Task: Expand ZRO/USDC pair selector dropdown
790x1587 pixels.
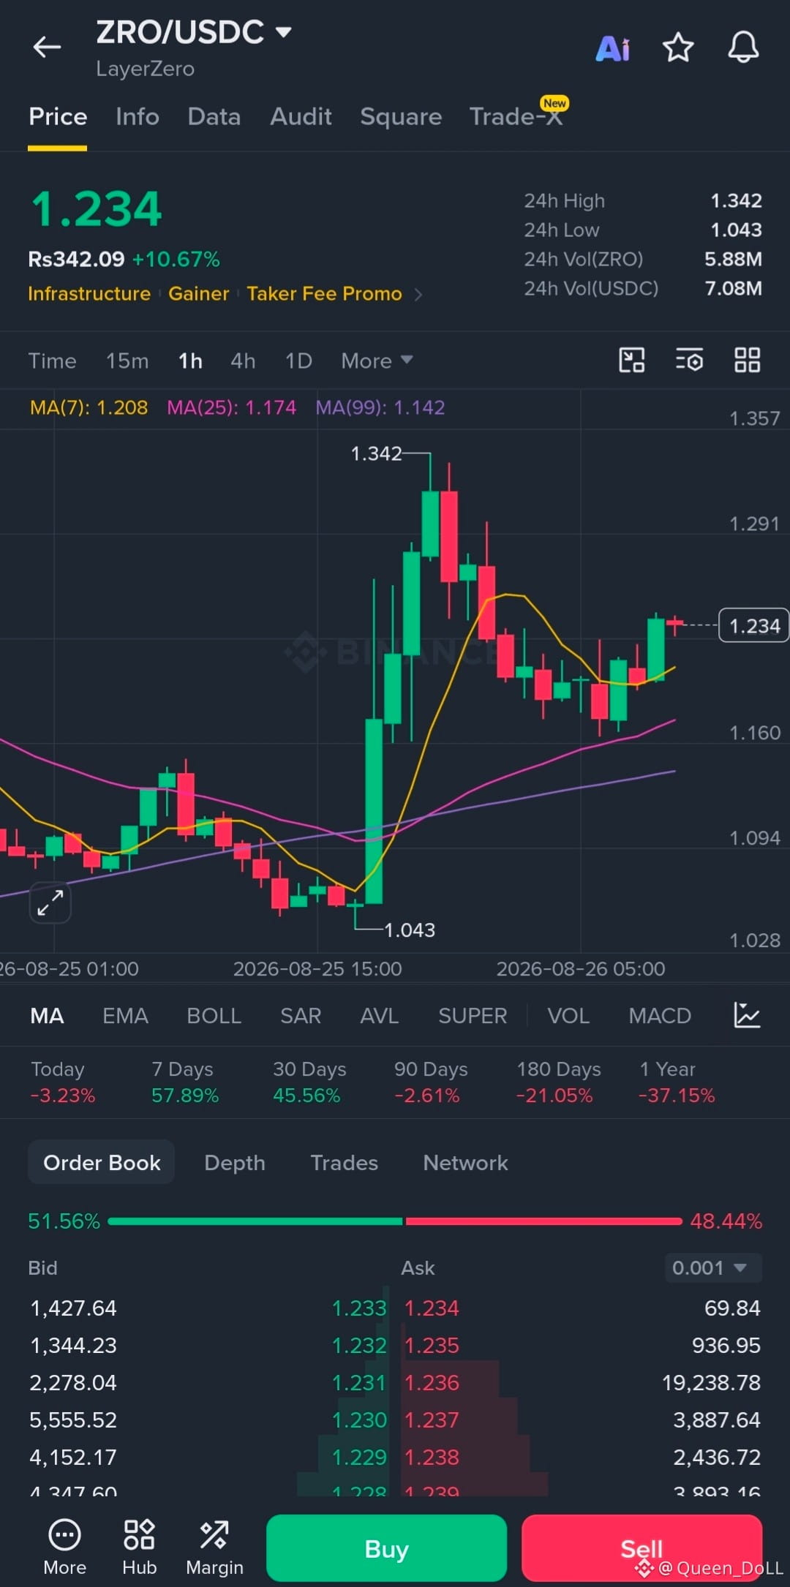Action: point(284,31)
